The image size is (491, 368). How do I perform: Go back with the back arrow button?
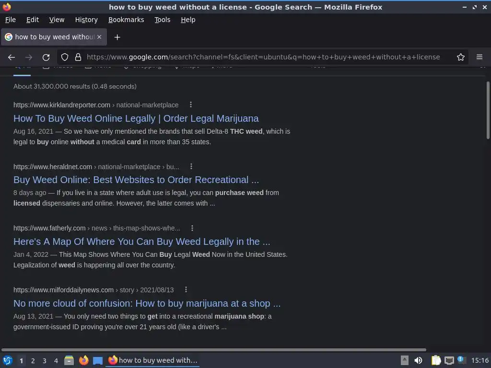click(x=12, y=57)
